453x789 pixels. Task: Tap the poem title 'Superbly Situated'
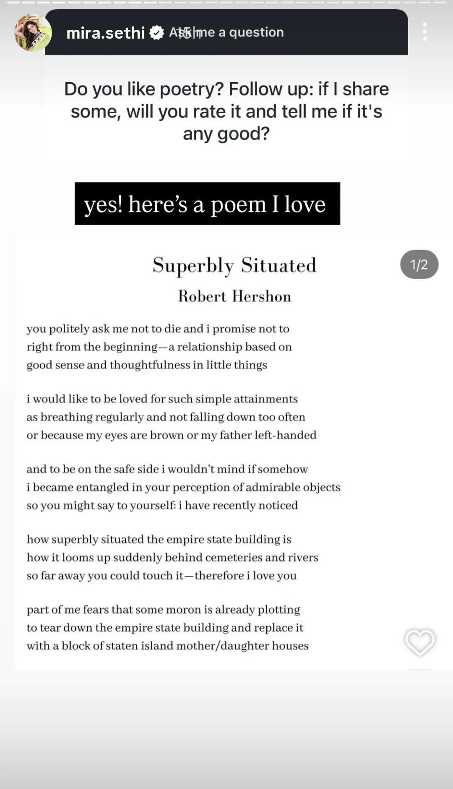pos(234,265)
